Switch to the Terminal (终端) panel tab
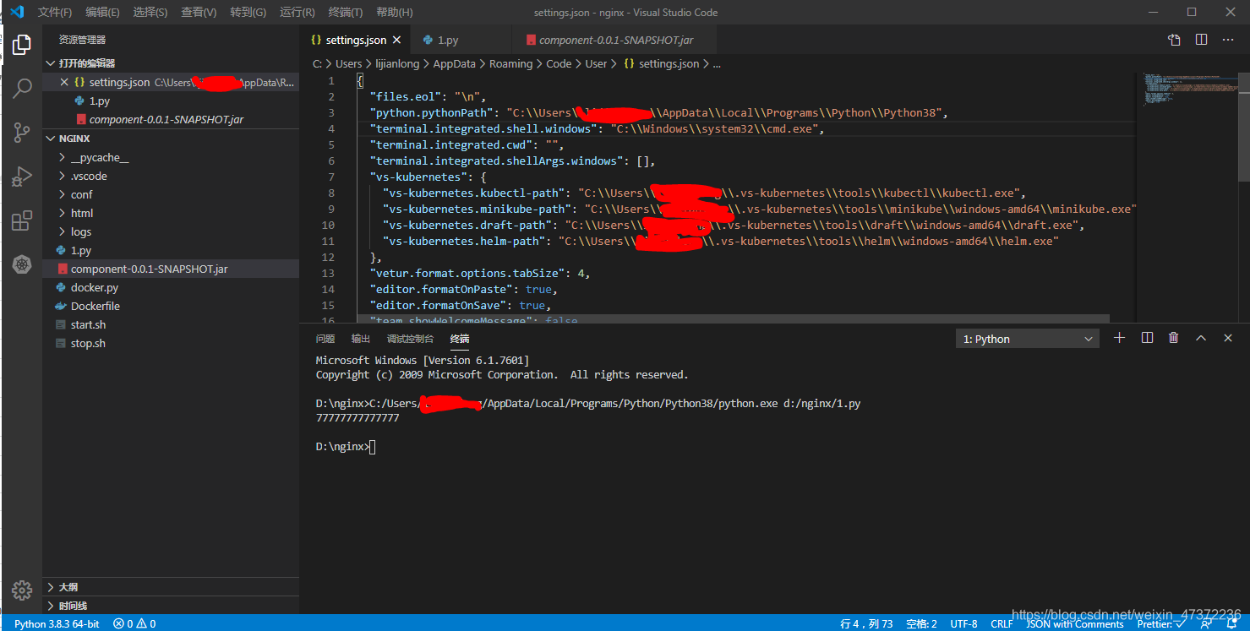The width and height of the screenshot is (1250, 631). coord(460,339)
